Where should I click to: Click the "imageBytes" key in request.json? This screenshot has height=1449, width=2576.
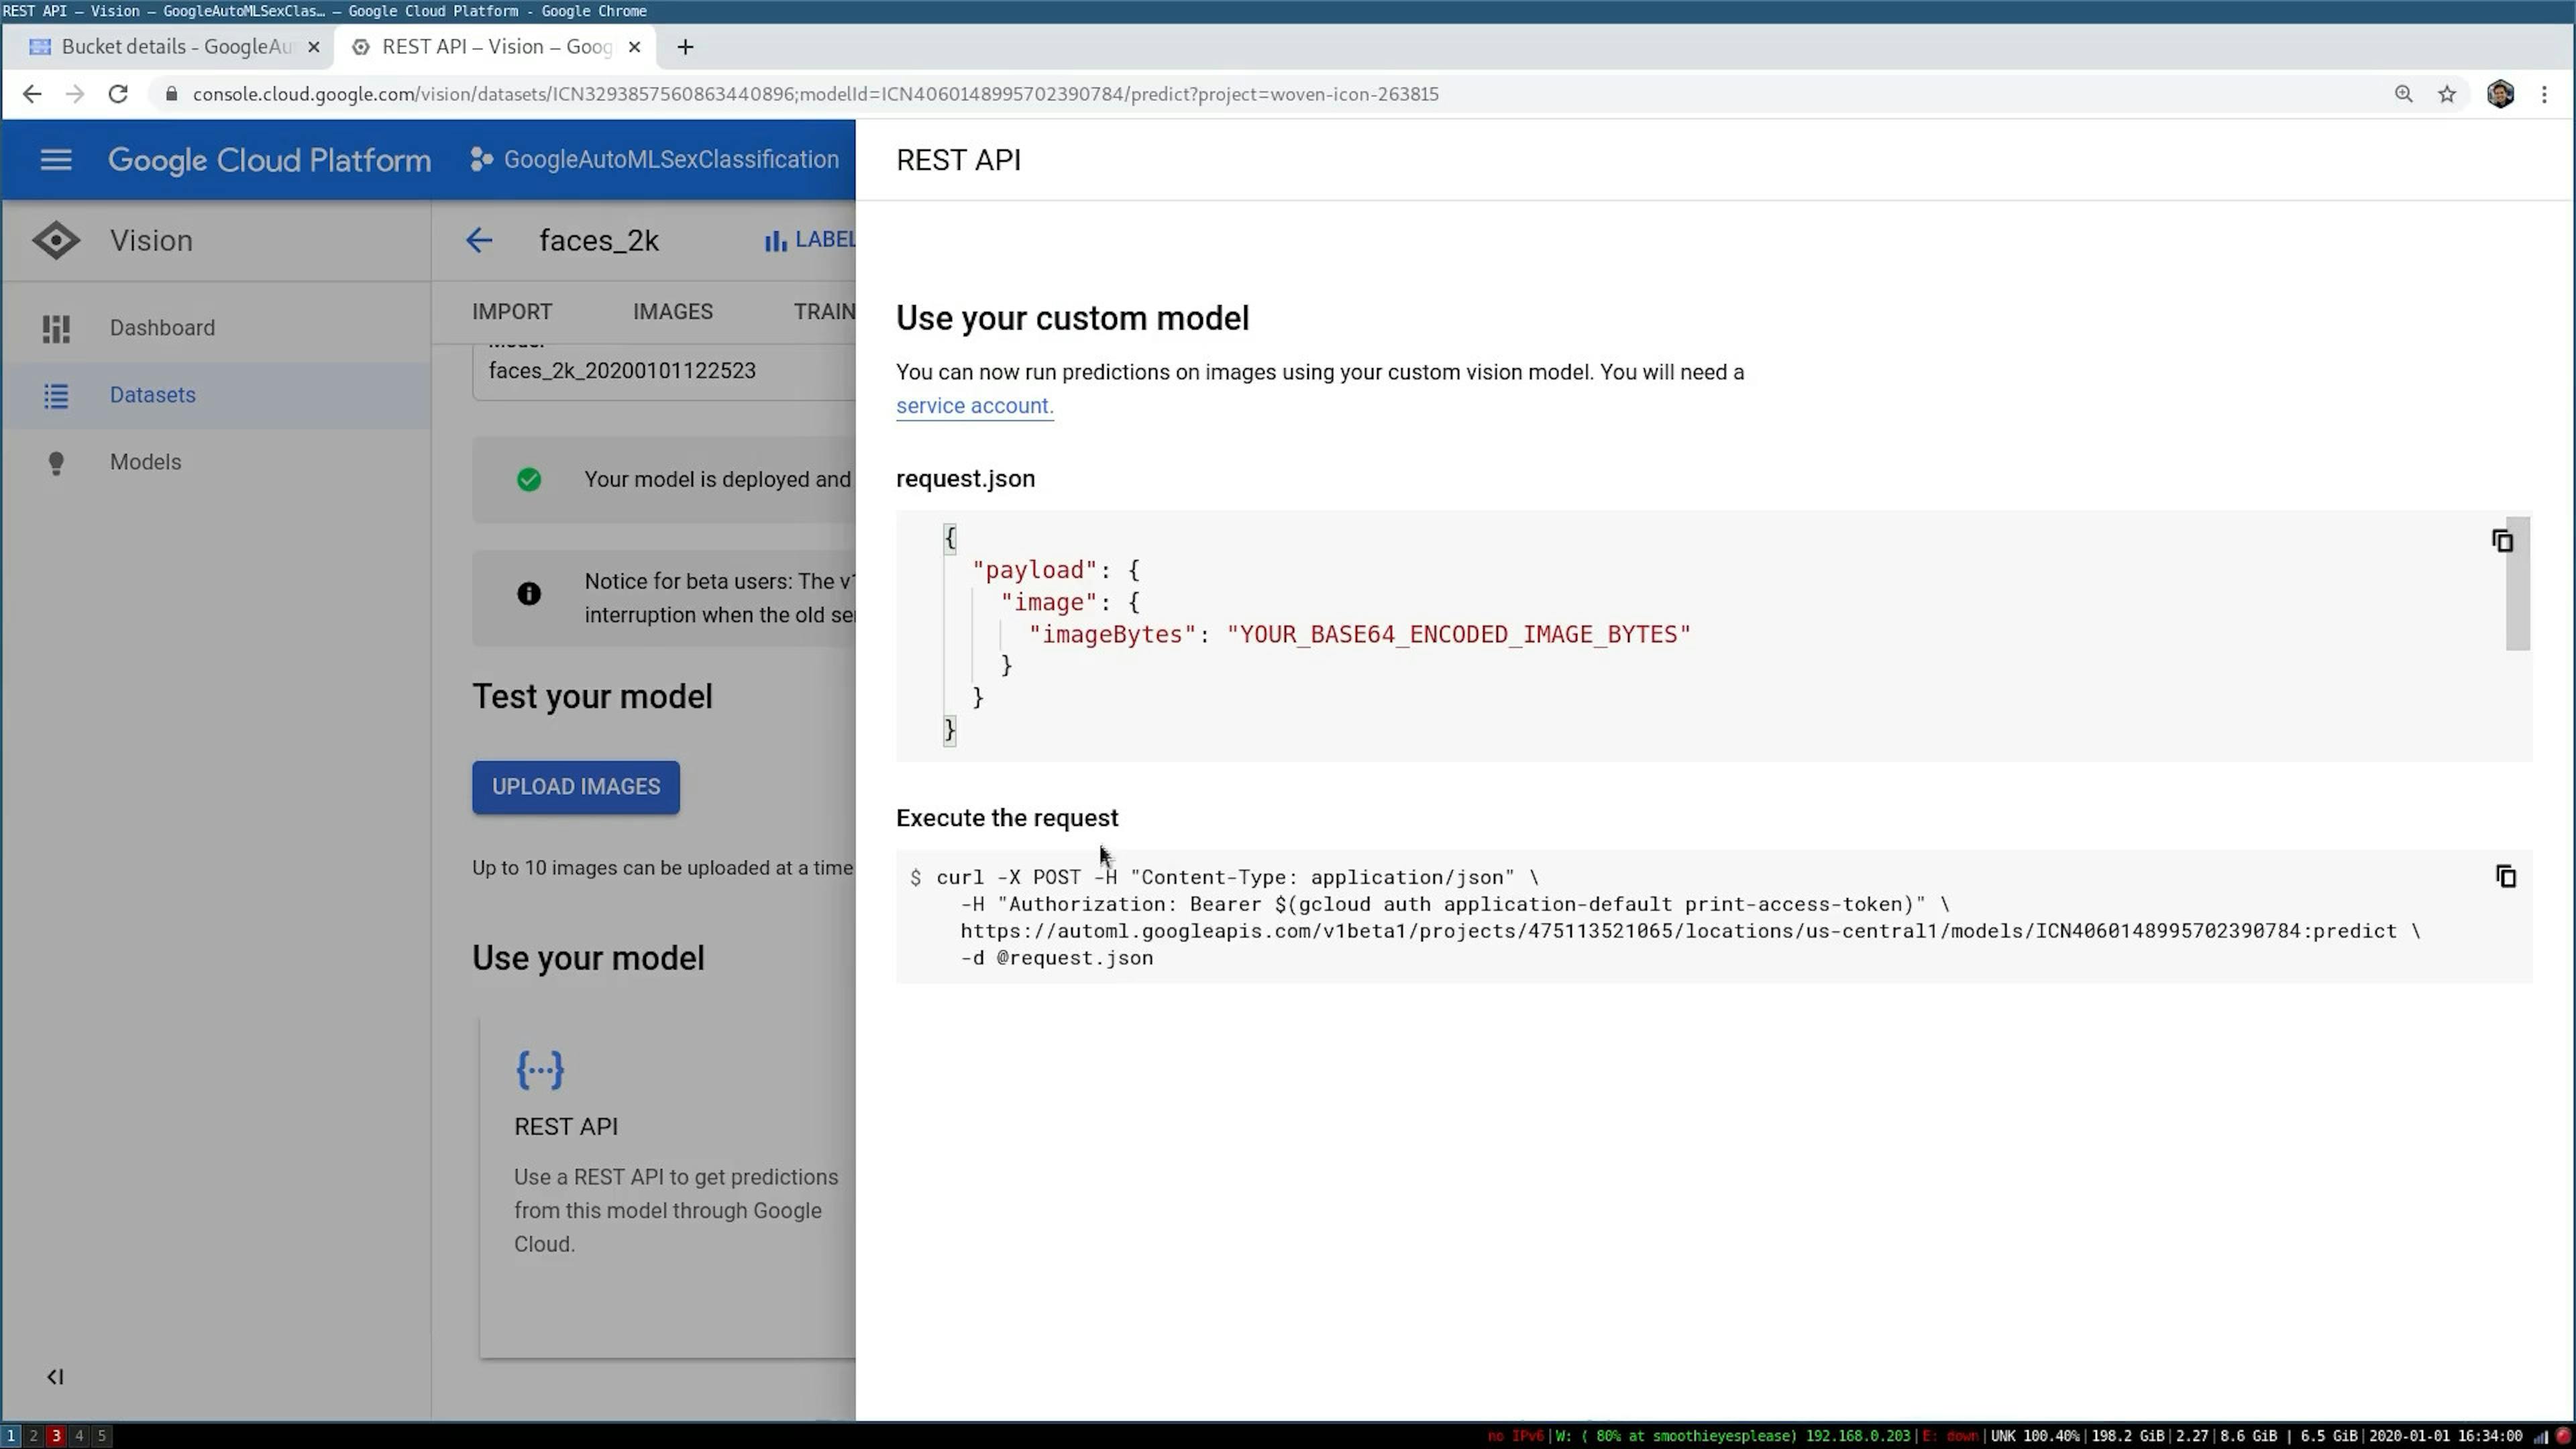pos(1112,635)
